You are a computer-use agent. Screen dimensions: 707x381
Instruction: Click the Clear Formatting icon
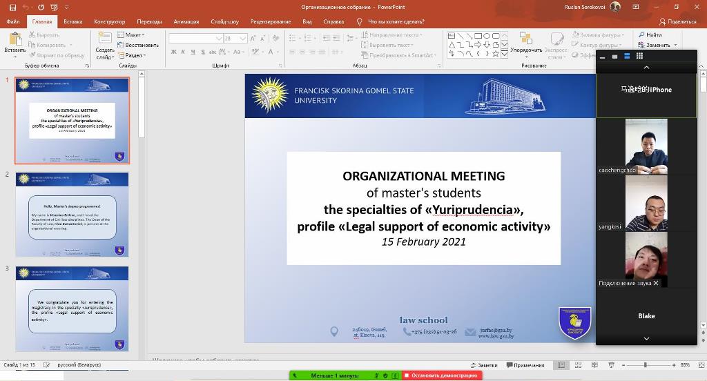276,39
